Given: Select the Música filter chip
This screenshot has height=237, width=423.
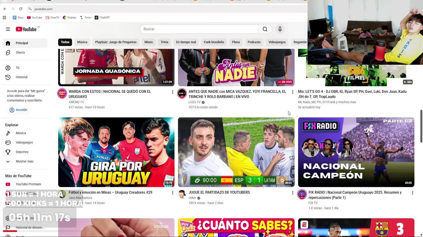Looking at the screenshot, I should [x=82, y=42].
